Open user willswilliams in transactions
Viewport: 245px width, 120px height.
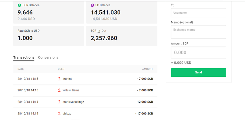(x=71, y=90)
